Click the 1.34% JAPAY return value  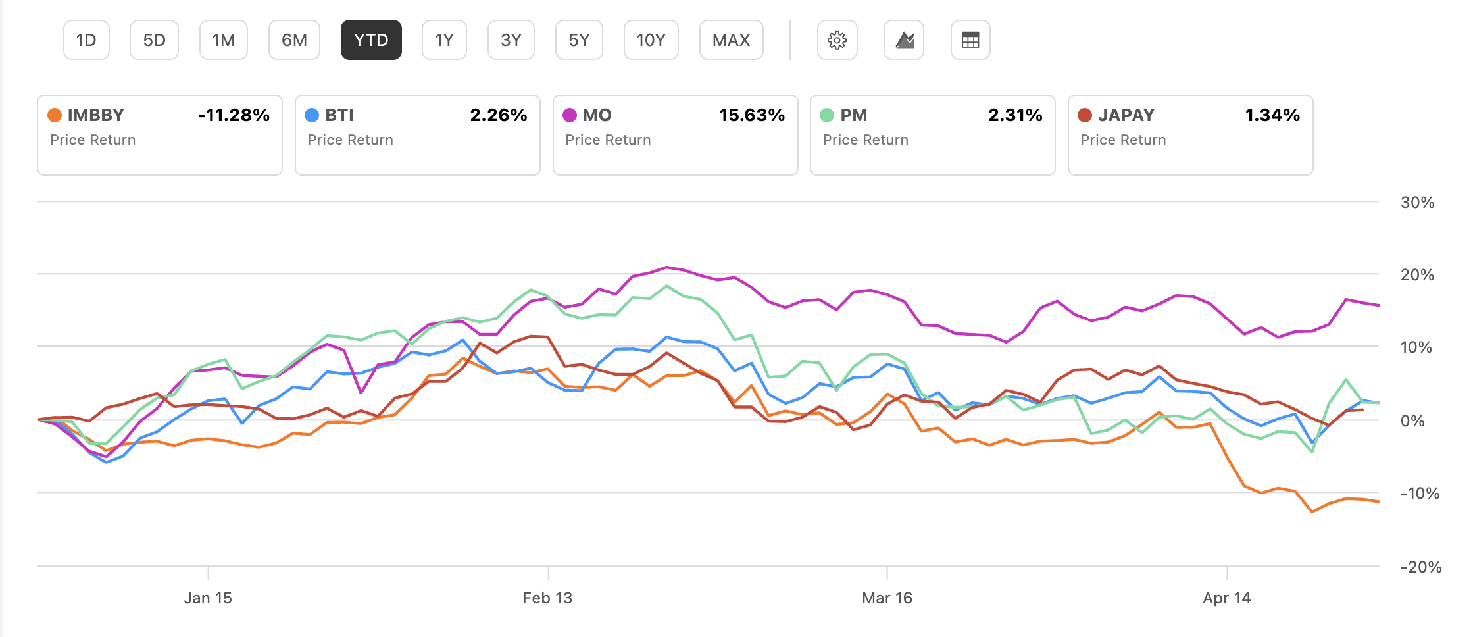pos(1272,115)
